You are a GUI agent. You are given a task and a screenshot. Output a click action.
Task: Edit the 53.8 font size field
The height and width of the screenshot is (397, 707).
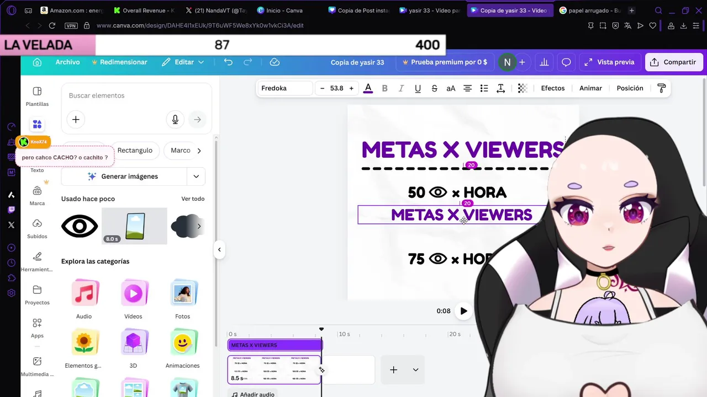[336, 88]
